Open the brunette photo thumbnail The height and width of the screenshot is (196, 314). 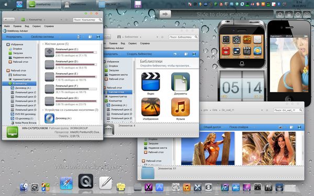coord(269,148)
